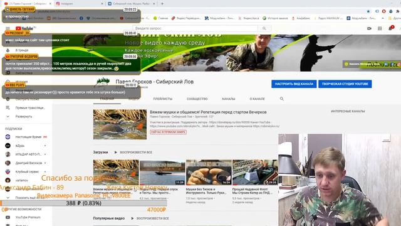Open the YouTube hamburger guide menu
This screenshot has height=226, width=401.
8,28
